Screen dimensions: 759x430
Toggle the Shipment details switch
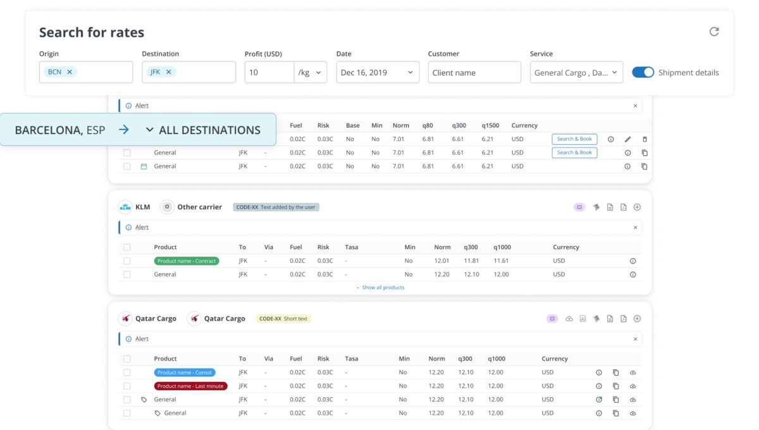(643, 72)
